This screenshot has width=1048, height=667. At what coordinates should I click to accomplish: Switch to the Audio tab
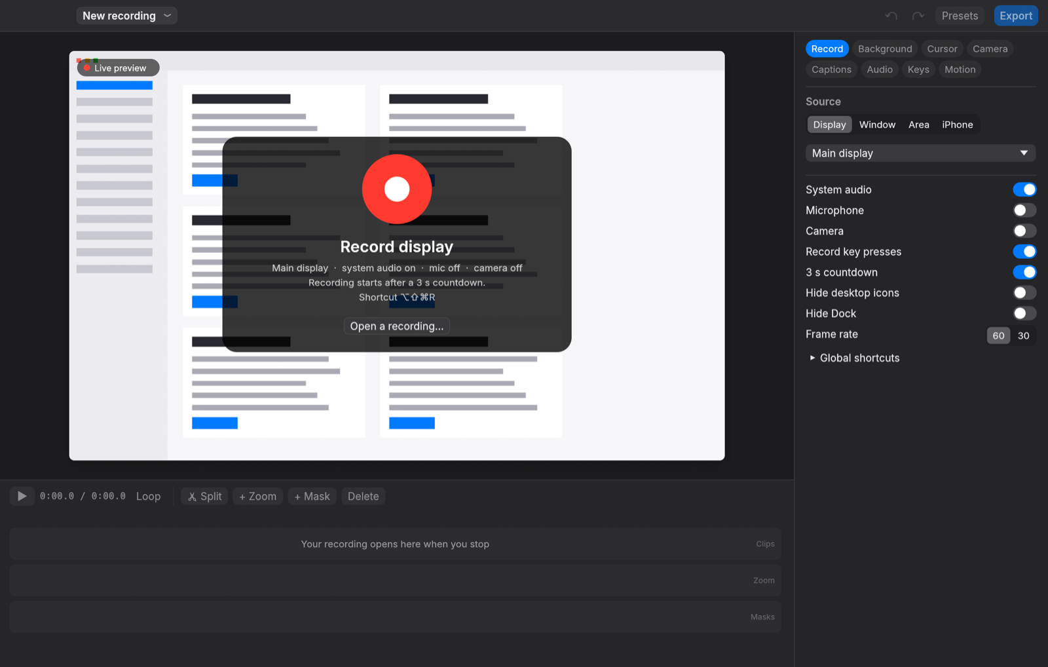pyautogui.click(x=880, y=69)
